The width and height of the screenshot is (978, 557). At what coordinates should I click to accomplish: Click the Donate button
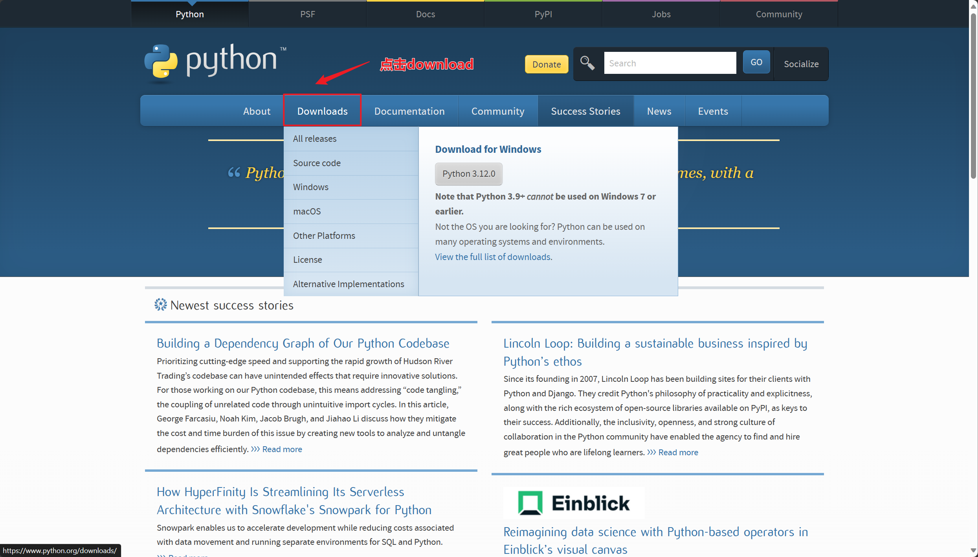[x=546, y=64]
